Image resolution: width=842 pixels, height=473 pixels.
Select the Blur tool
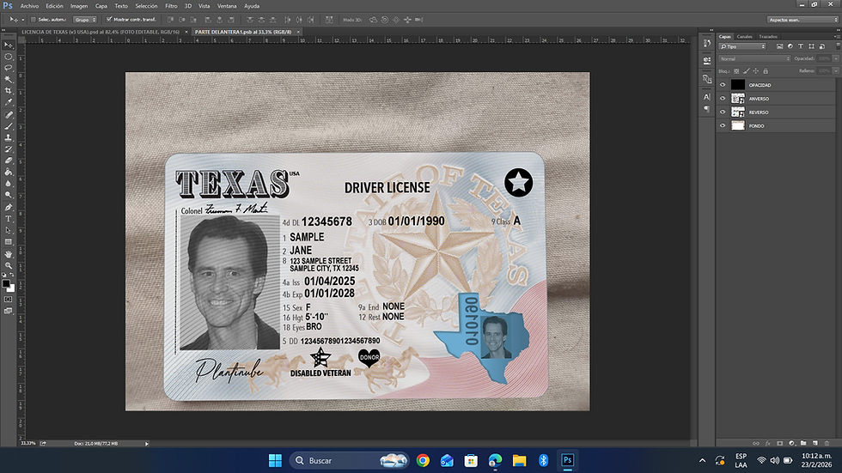(8, 184)
